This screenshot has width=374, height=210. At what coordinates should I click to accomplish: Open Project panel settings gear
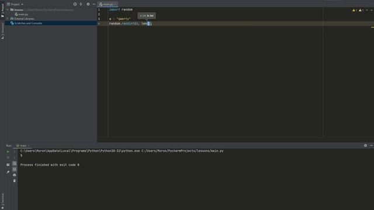[88, 4]
